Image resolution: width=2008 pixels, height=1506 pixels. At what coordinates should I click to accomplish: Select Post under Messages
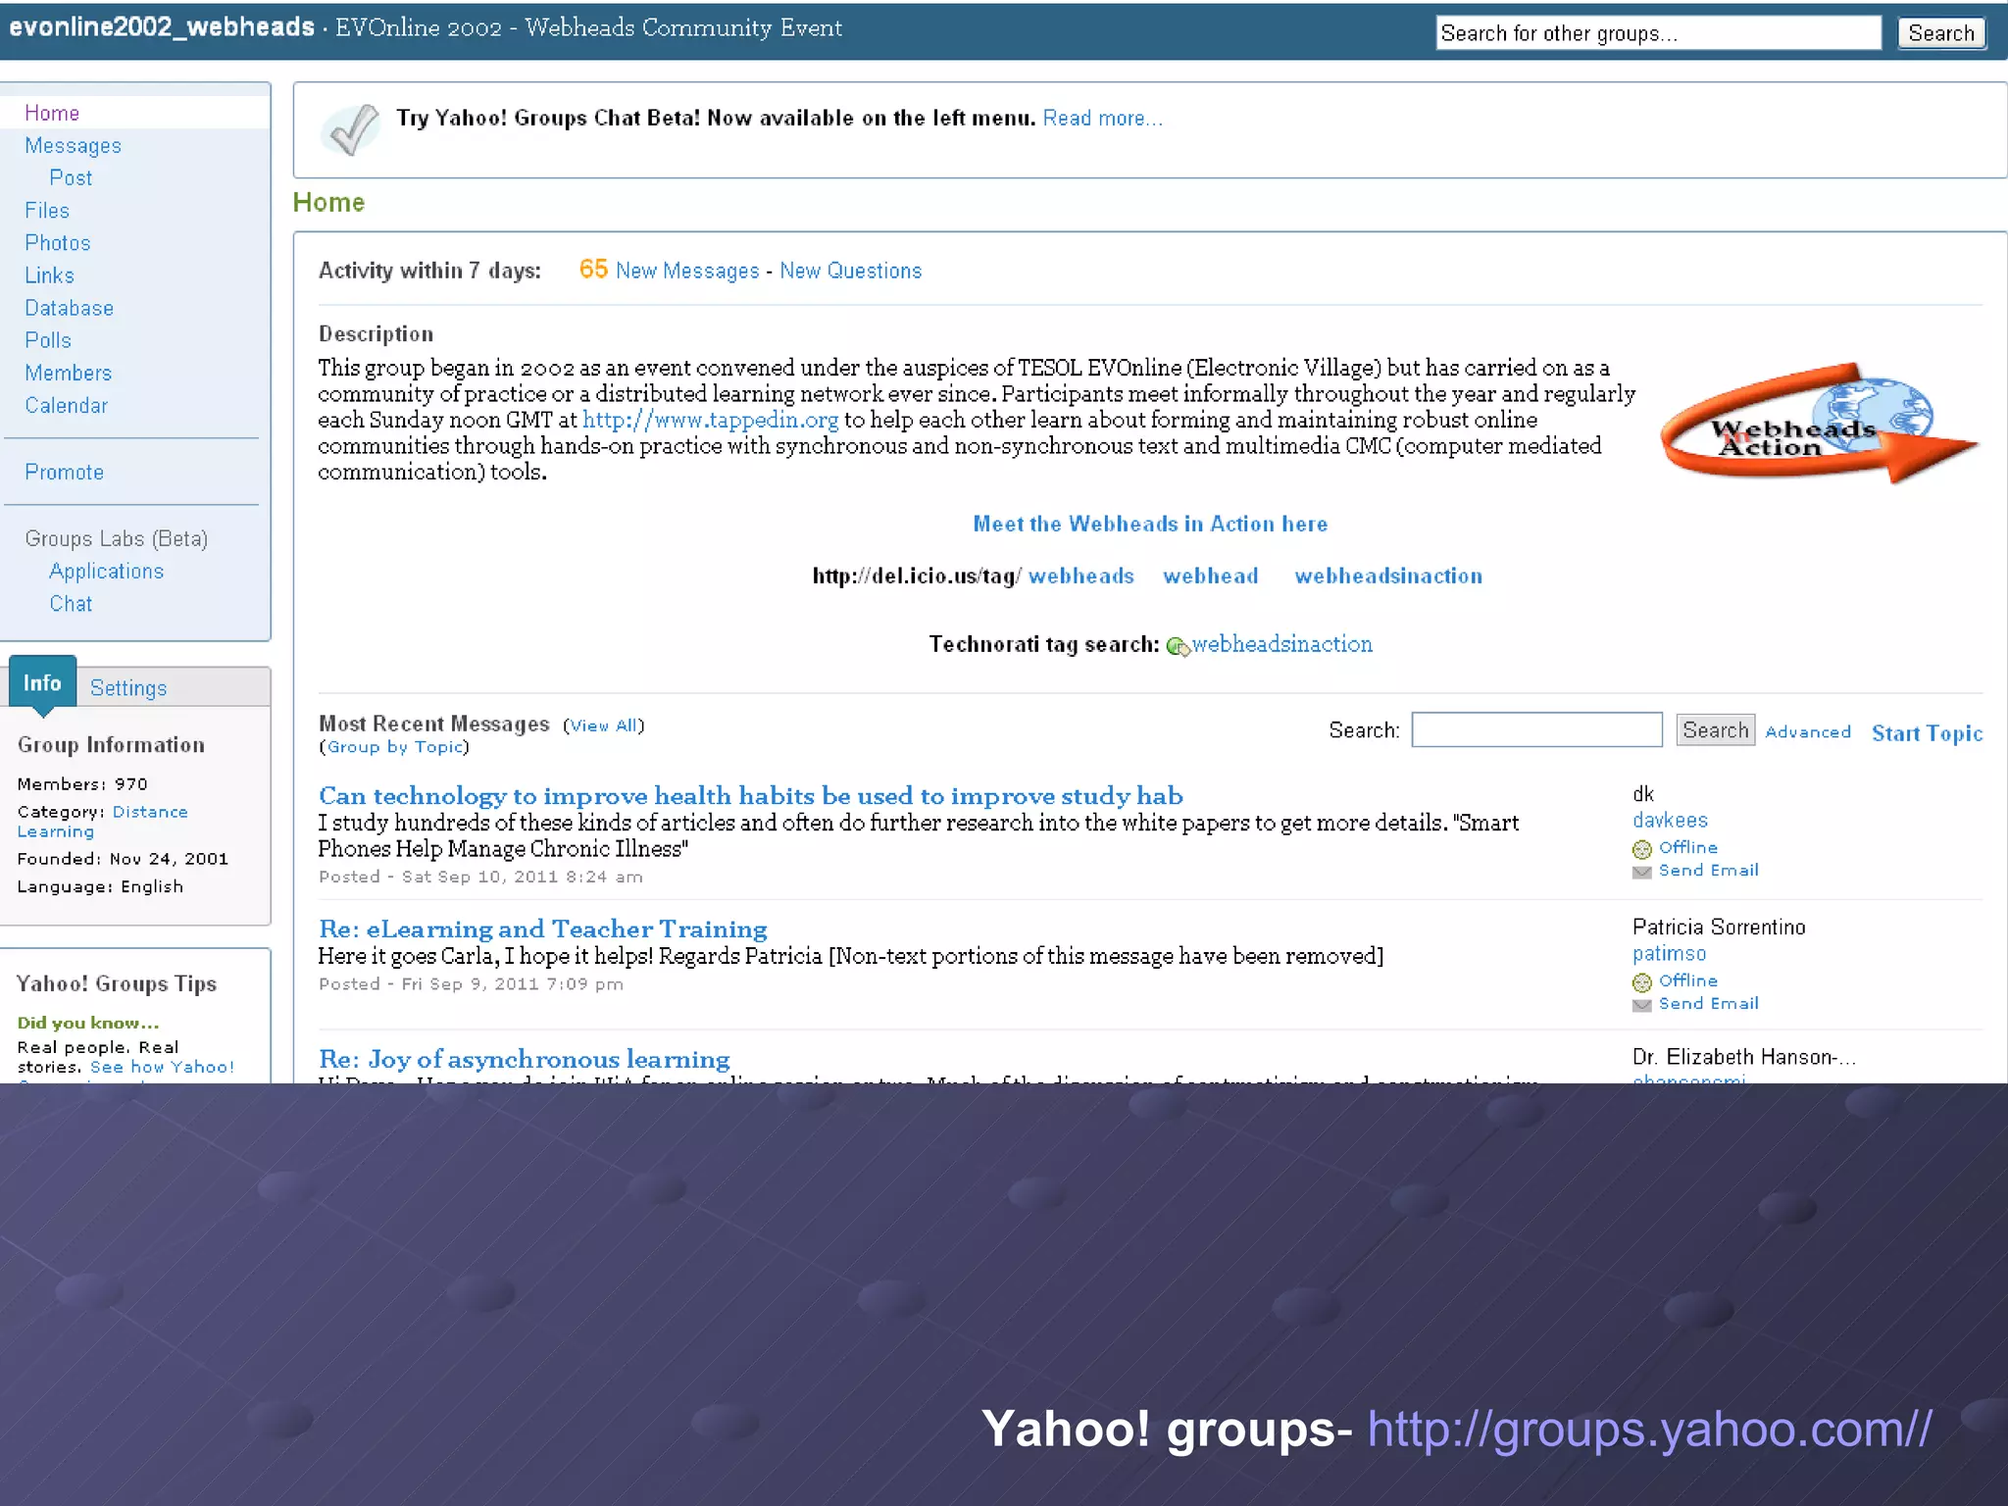(71, 177)
